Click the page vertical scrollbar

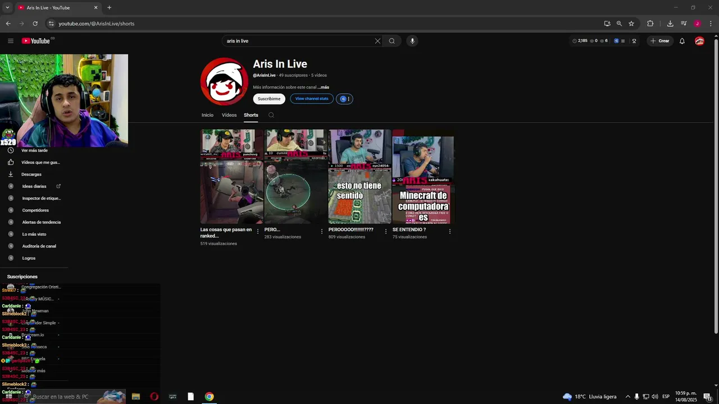coord(716,185)
